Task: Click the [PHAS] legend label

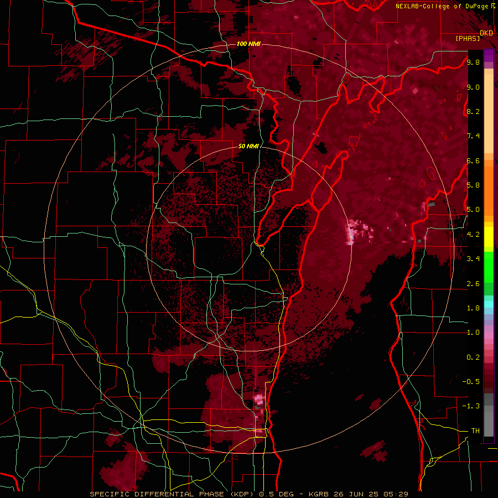Action: pyautogui.click(x=468, y=38)
